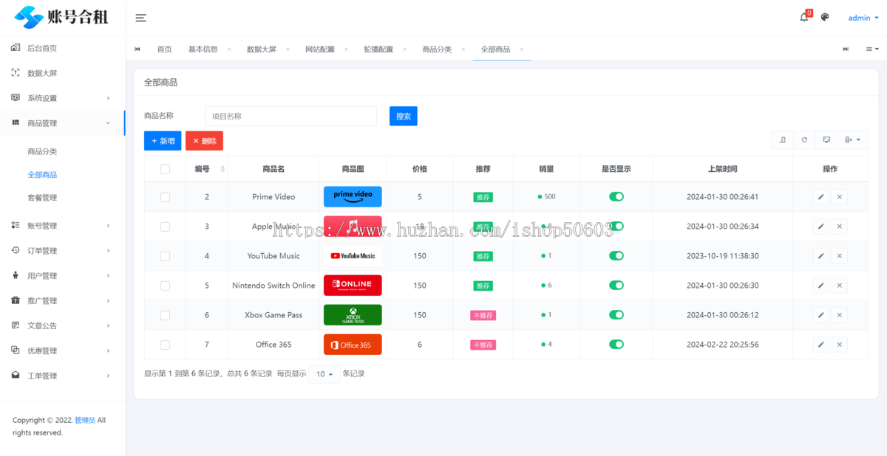The height and width of the screenshot is (456, 887).
Task: Open the theme palette icon
Action: [x=826, y=17]
